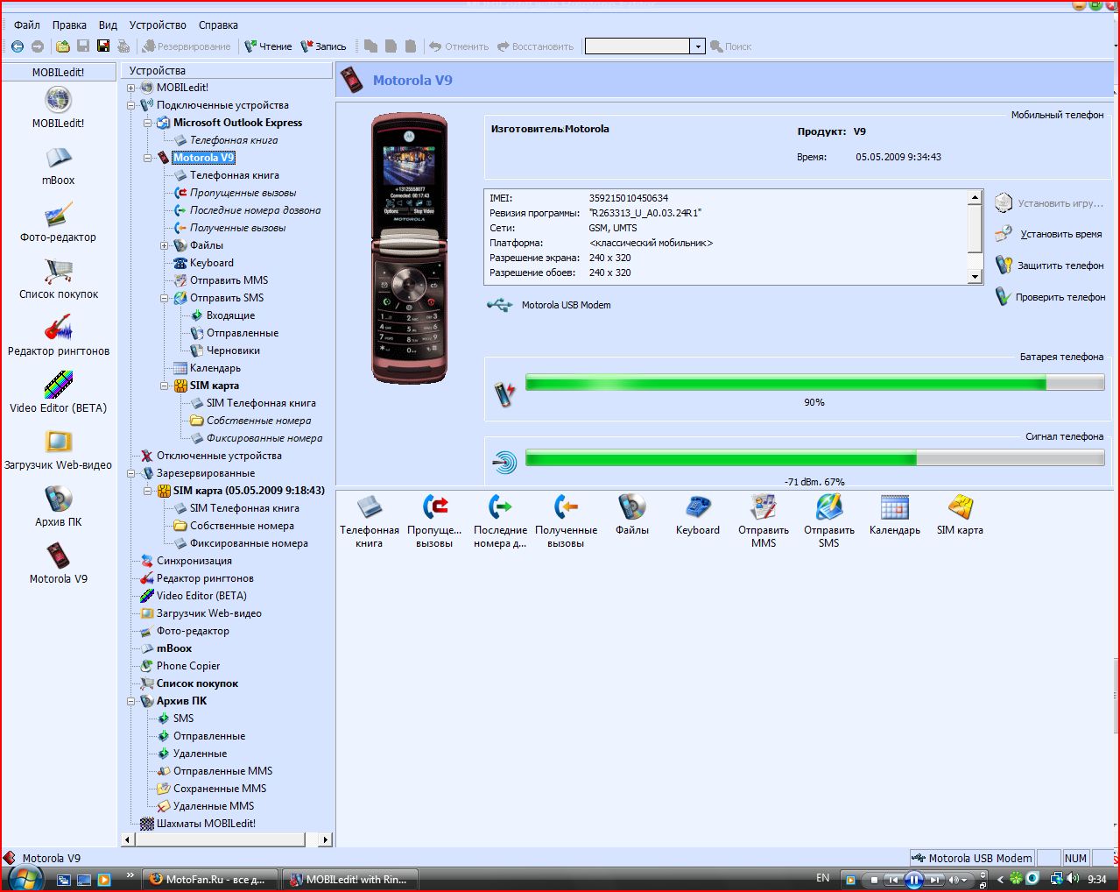The image size is (1120, 892).
Task: Collapse the Отправить SMS tree node
Action: tap(165, 298)
